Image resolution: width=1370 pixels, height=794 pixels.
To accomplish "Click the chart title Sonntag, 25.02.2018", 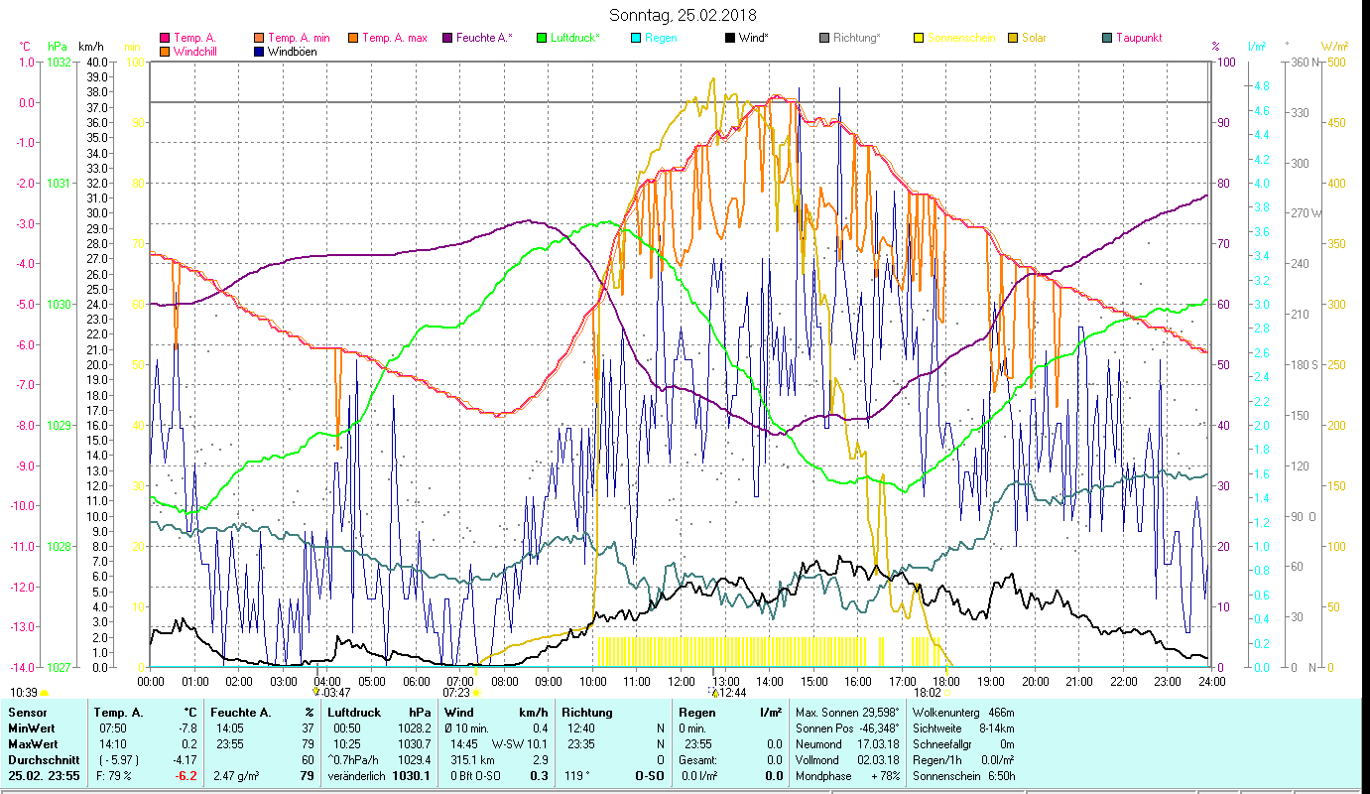I will (685, 15).
